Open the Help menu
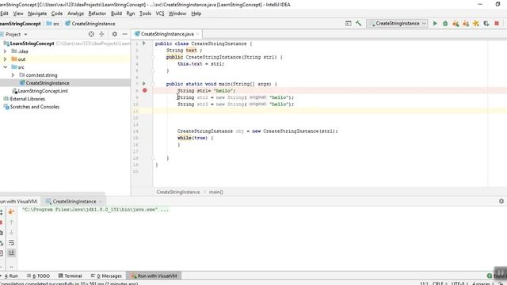Viewport: 507px width, 285px height. tap(196, 13)
